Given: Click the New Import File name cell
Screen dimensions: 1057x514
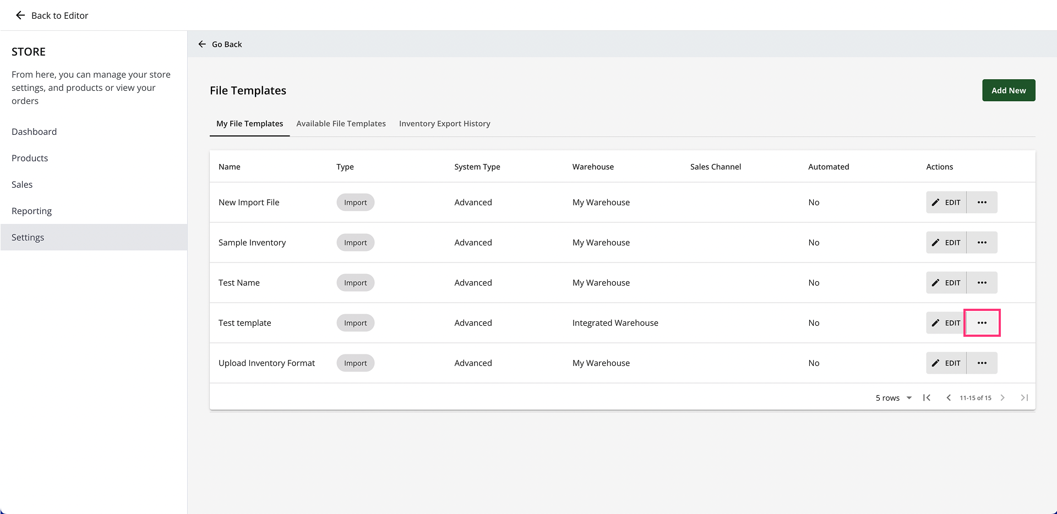Looking at the screenshot, I should [249, 203].
